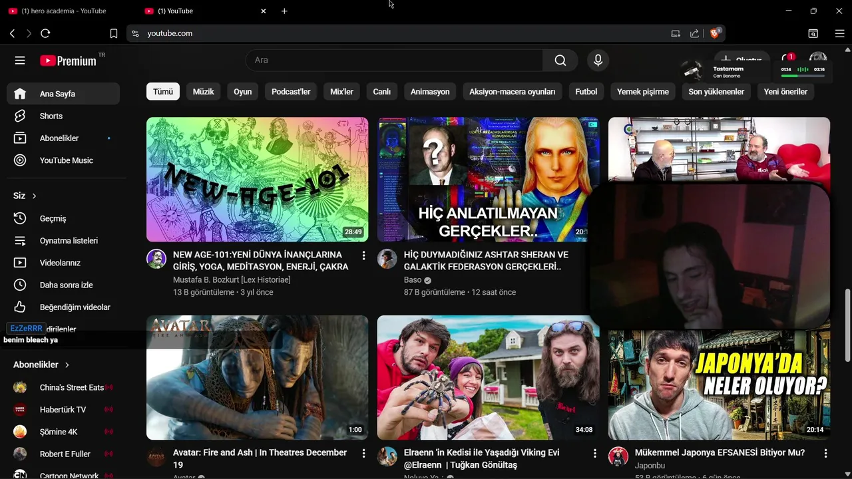Open options menu for the Avatar trailer video
This screenshot has height=479, width=852.
[363, 453]
